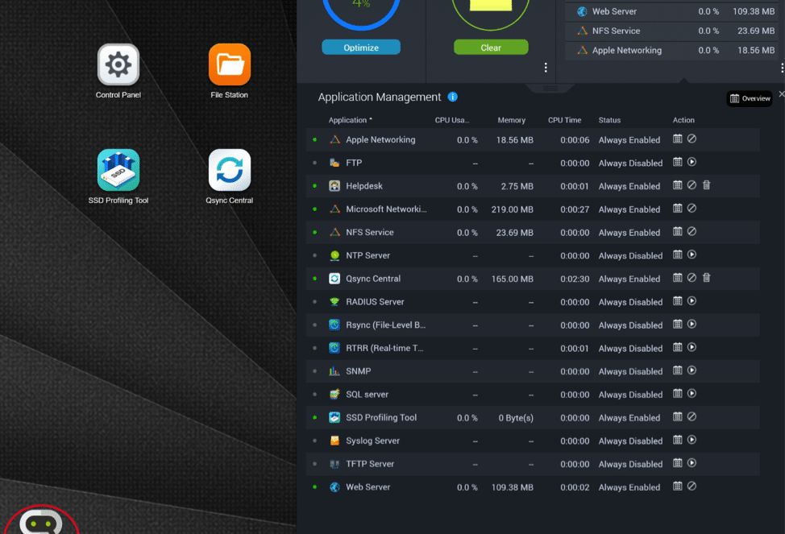785x534 pixels.
Task: Stop Microsoft Networking with its stop icon
Action: [692, 208]
